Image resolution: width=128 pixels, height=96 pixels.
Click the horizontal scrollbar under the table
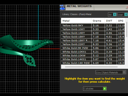click(91, 67)
